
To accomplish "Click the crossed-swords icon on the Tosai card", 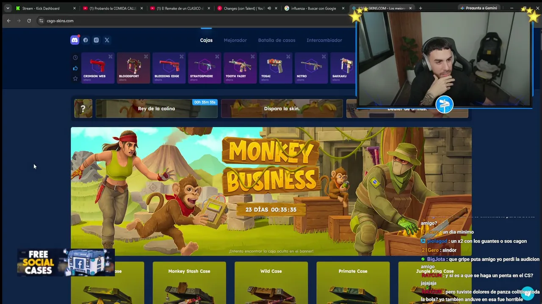I will pos(288,57).
